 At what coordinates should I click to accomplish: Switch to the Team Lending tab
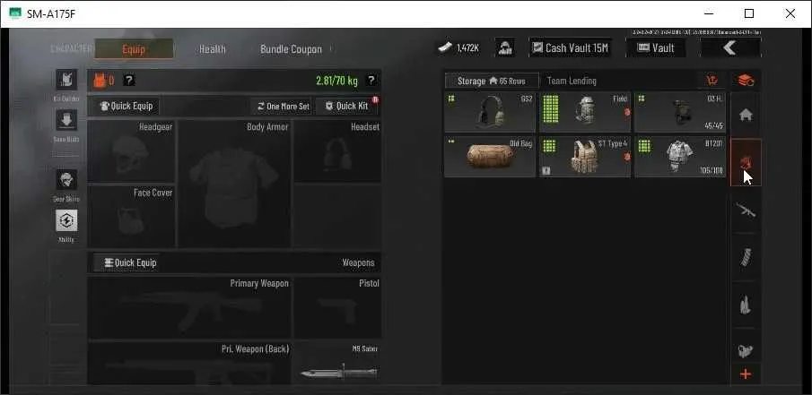tap(572, 81)
